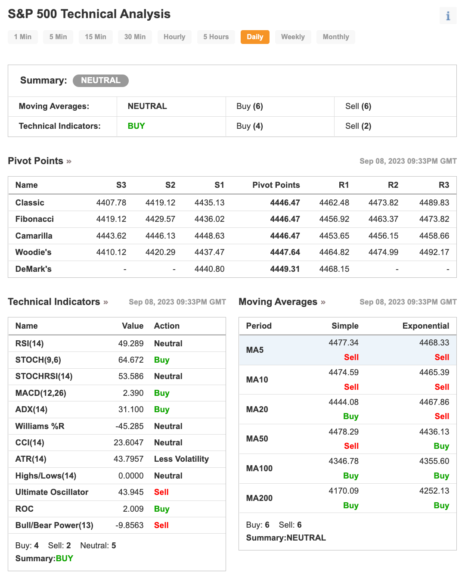The image size is (465, 572).
Task: Open the Pivot Points heading link
Action: click(x=40, y=161)
